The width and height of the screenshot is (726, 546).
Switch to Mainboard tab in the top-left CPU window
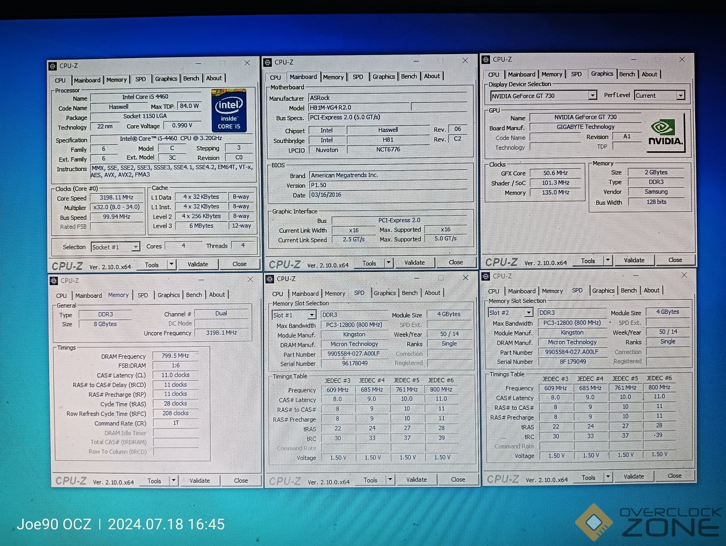(x=87, y=80)
